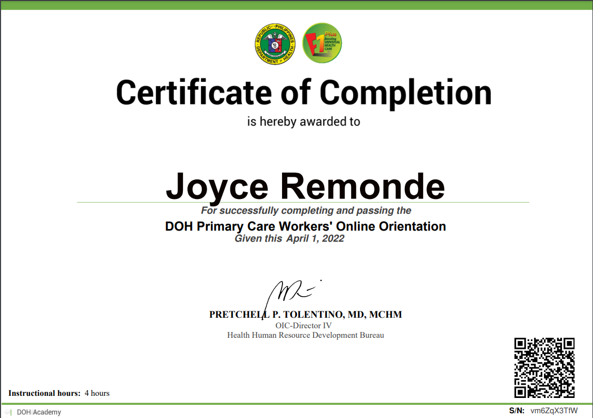Click the DOH Academy label in the footer
Image resolution: width=593 pixels, height=418 pixels.
pyautogui.click(x=38, y=412)
